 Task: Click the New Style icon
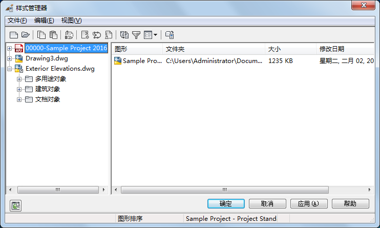click(85, 35)
